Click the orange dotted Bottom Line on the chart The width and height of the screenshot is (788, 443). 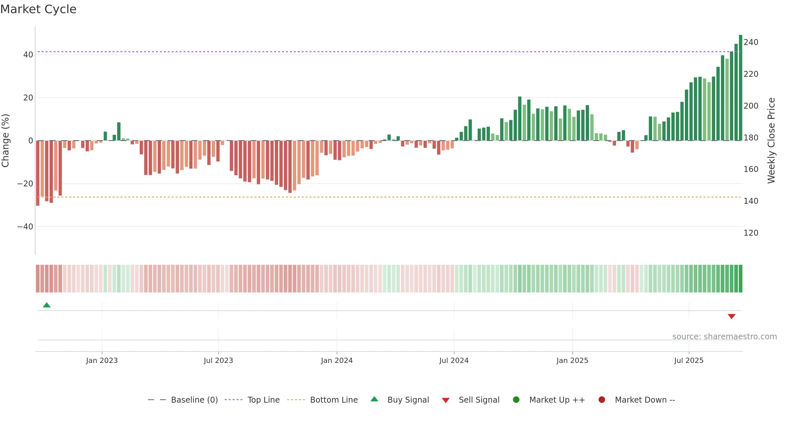point(389,197)
